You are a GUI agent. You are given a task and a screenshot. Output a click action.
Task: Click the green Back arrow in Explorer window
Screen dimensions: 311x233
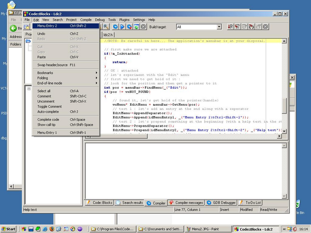[13, 28]
